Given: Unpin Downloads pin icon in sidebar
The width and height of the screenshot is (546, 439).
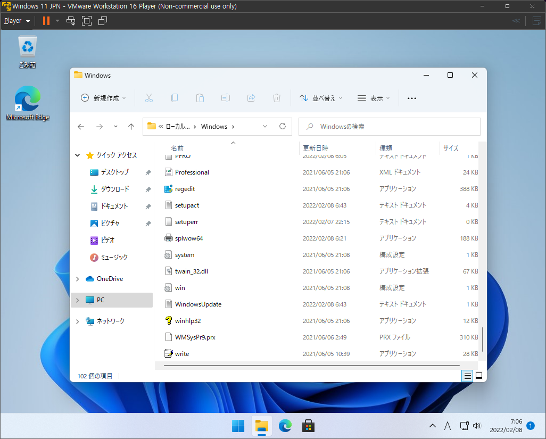Looking at the screenshot, I should pyautogui.click(x=148, y=189).
